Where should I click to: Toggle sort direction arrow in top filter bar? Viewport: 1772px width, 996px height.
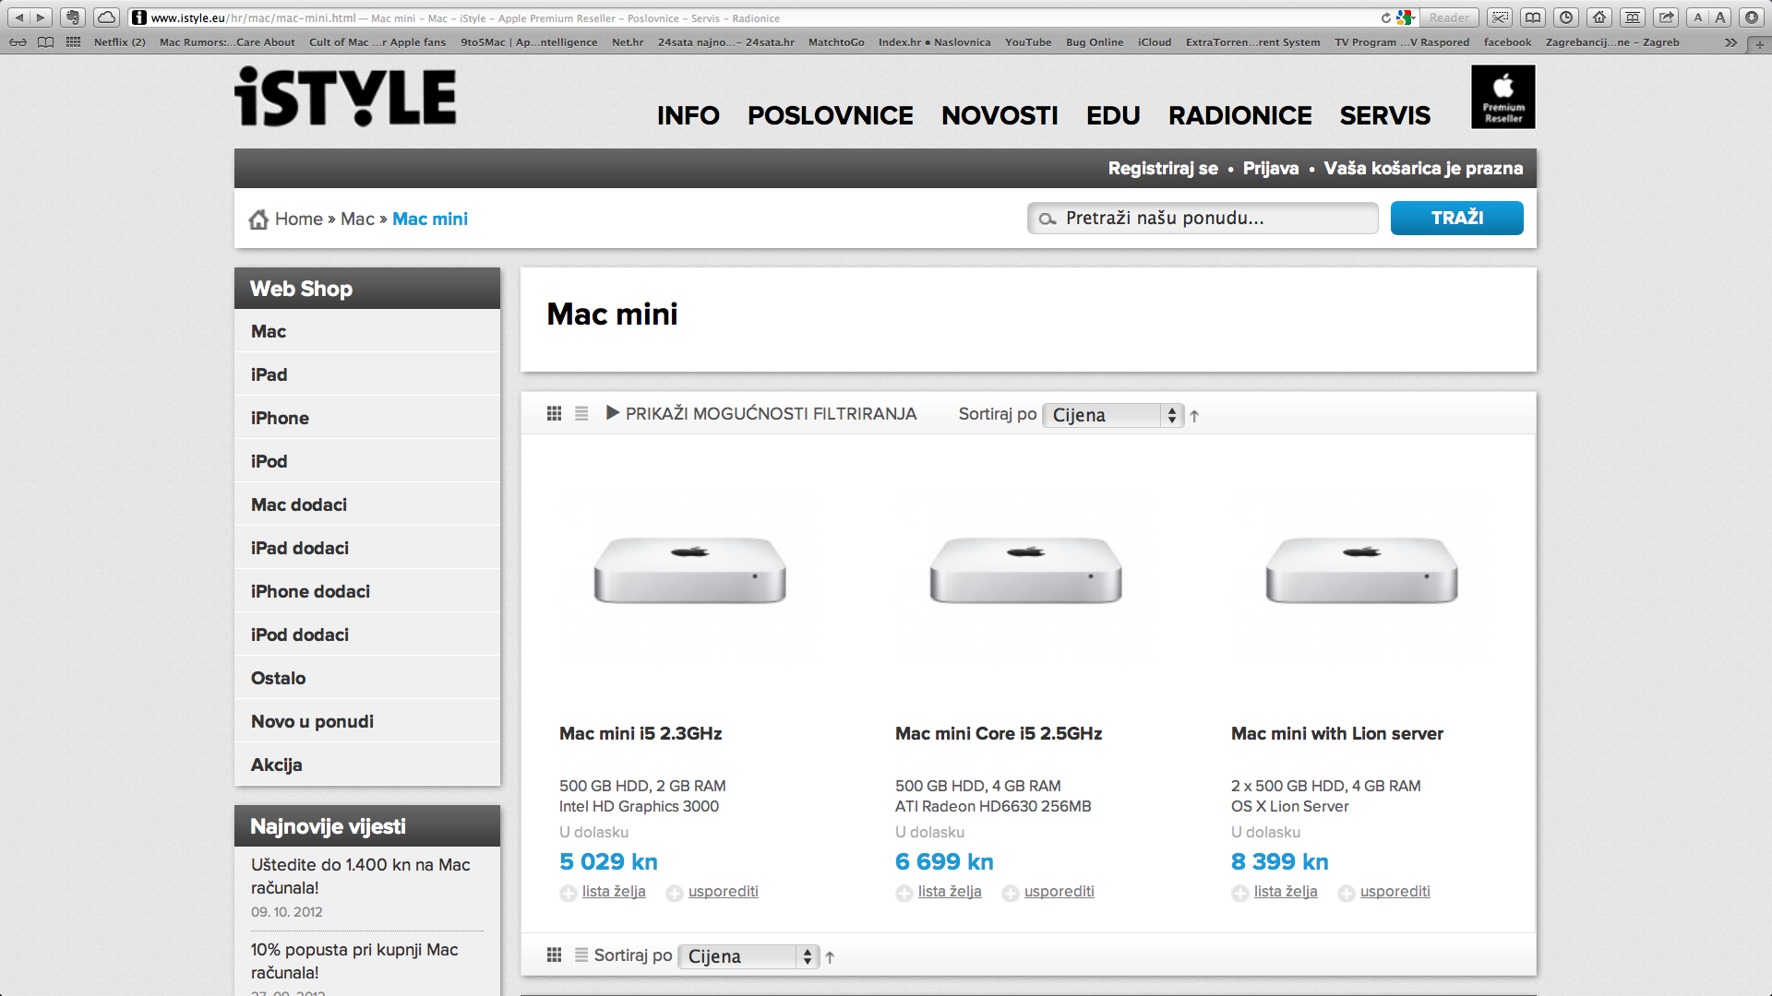tap(1194, 416)
